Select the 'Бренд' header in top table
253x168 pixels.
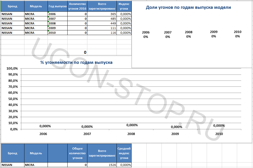coord(12,6)
